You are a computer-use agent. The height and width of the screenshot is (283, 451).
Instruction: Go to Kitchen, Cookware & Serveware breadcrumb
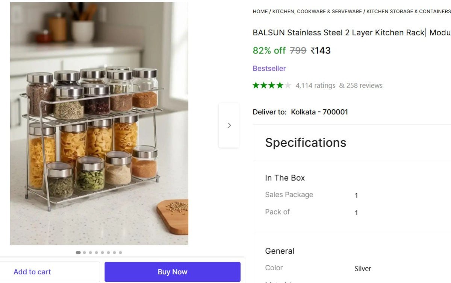click(317, 12)
